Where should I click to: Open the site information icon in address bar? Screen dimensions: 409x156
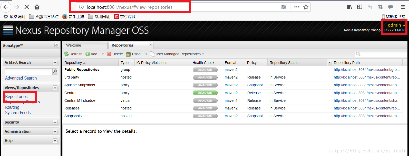(81, 7)
